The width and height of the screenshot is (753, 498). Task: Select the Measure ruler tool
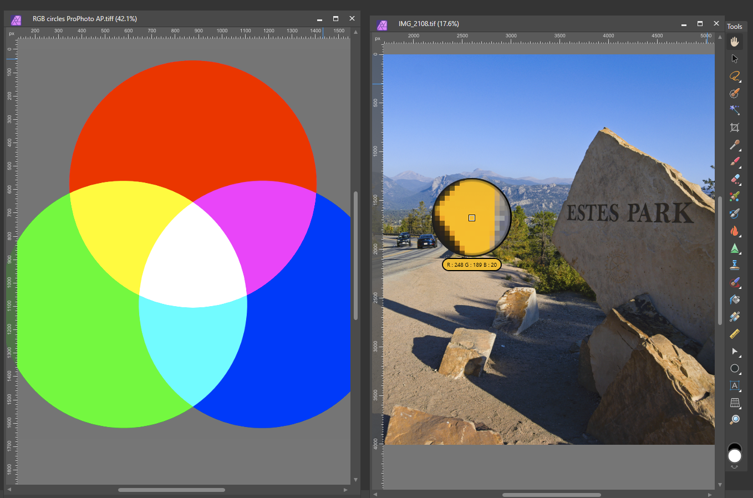click(x=735, y=334)
